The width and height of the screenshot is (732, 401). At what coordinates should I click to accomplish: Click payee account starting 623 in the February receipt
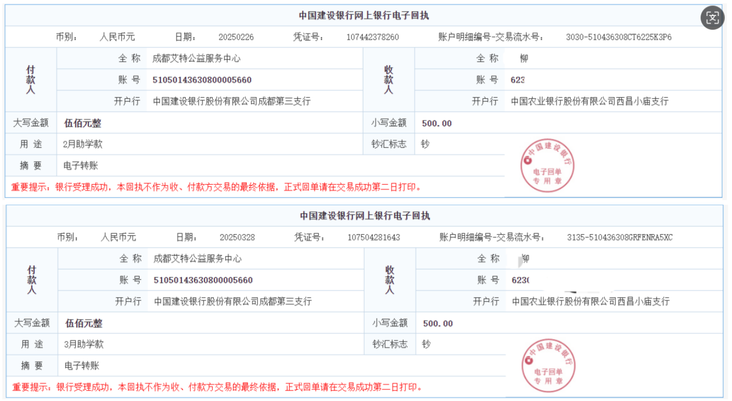(518, 80)
